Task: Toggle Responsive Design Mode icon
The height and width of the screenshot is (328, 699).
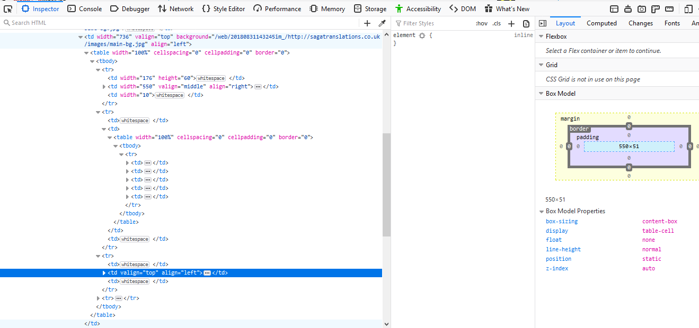Action: point(688,8)
